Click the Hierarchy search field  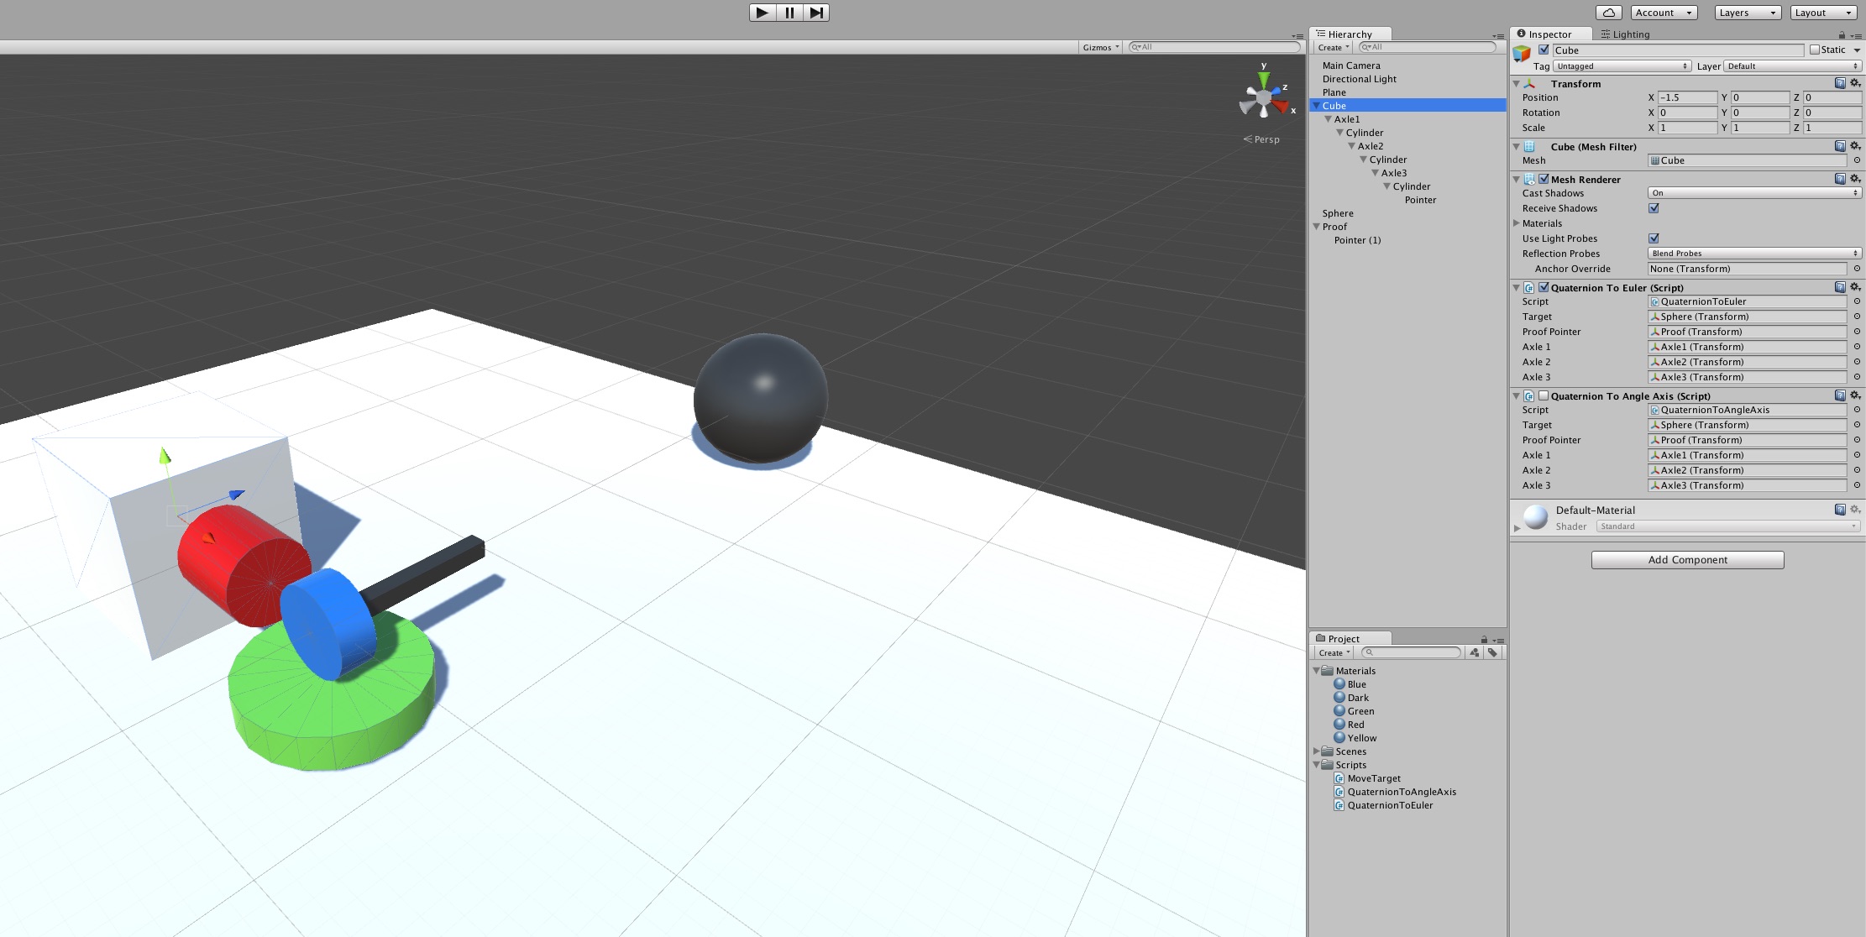point(1428,47)
